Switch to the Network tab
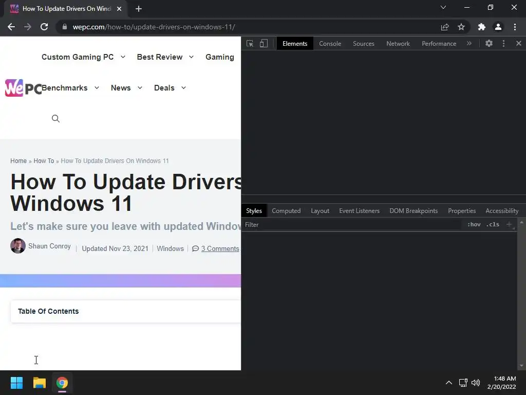The width and height of the screenshot is (526, 395). click(398, 44)
